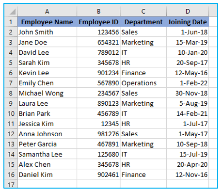
Task: Select Emily Chen's Operations department cell
Action: (143, 83)
